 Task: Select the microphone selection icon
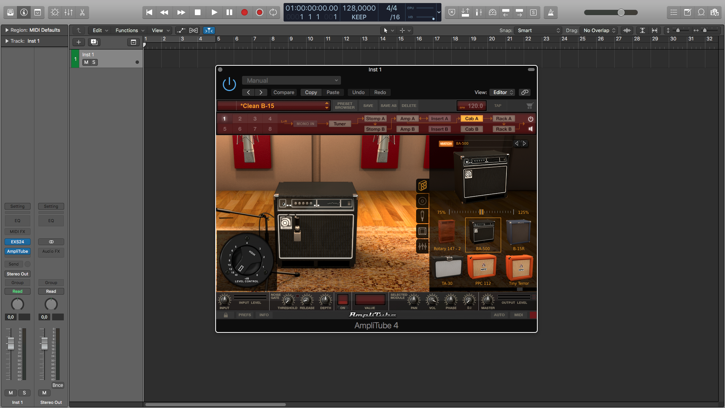[x=422, y=216]
